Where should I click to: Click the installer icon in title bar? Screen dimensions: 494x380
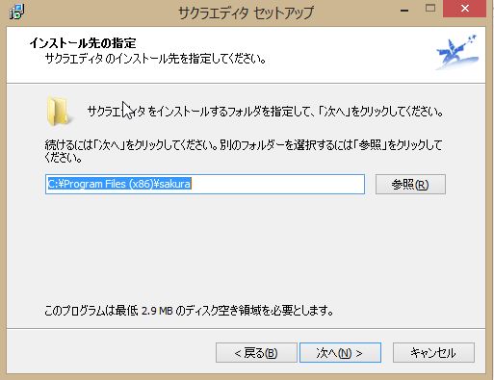point(16,12)
